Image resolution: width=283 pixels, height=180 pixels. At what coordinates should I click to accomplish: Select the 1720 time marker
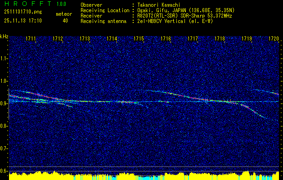click(274, 39)
